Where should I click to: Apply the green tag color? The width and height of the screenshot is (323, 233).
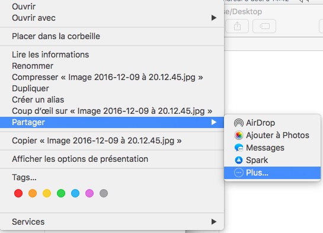(x=61, y=193)
